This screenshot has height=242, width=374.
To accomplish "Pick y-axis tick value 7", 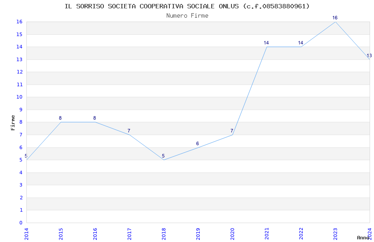I will 21,135.
